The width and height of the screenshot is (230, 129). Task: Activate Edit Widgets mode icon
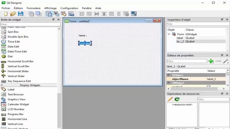pos(49,14)
